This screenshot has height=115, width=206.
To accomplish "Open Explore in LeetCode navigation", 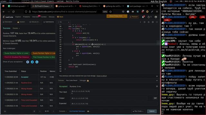I will point(18,17).
